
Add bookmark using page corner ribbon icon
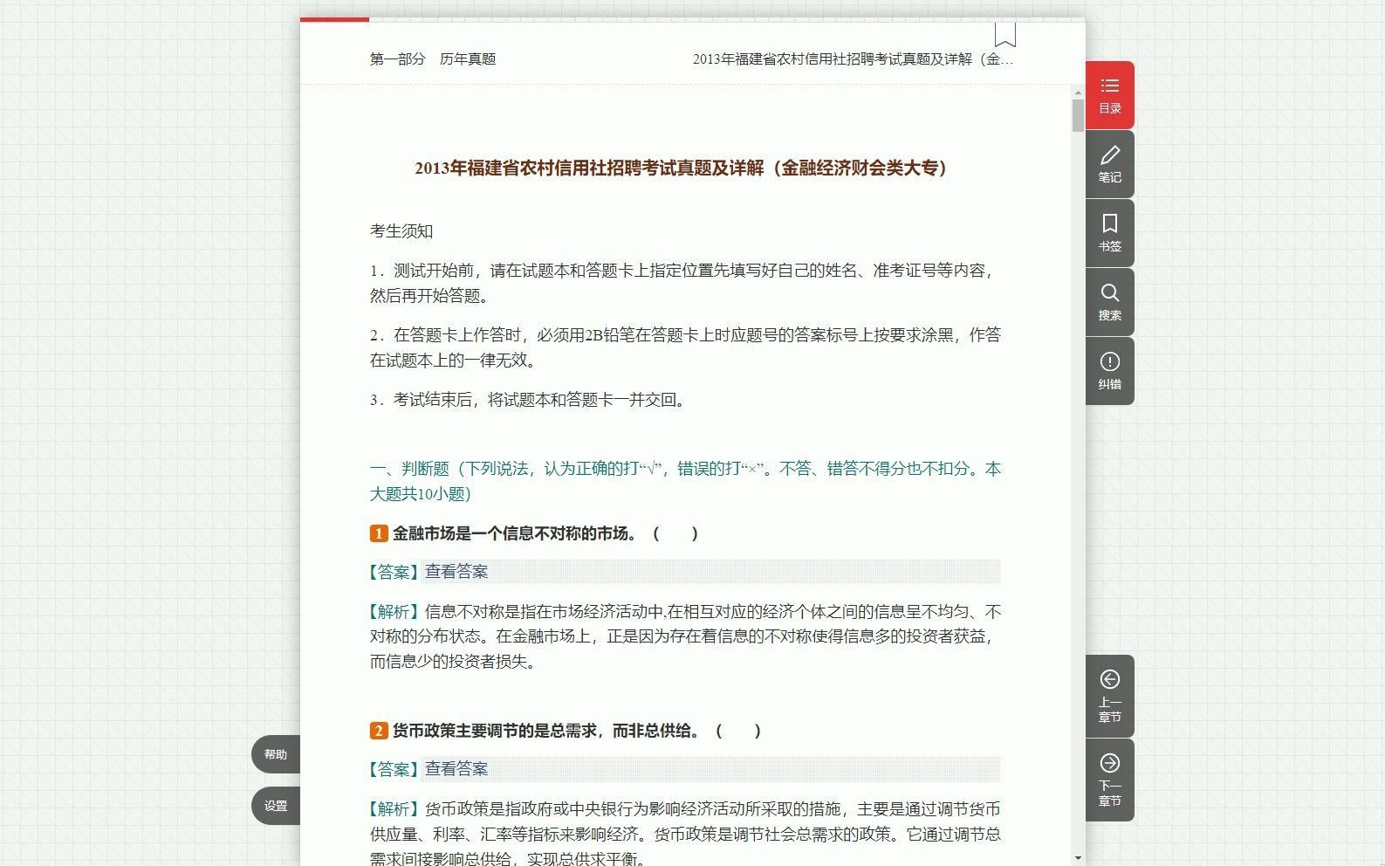1005,35
